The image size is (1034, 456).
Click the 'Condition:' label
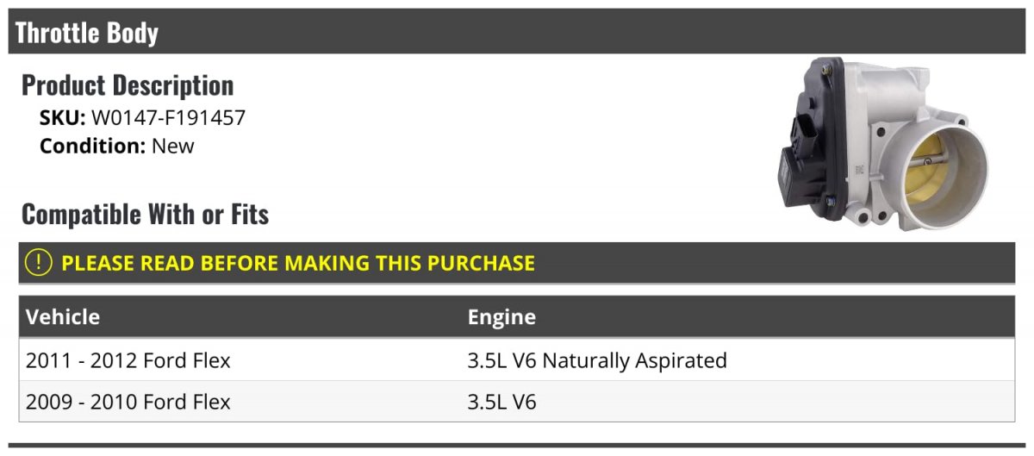(93, 146)
